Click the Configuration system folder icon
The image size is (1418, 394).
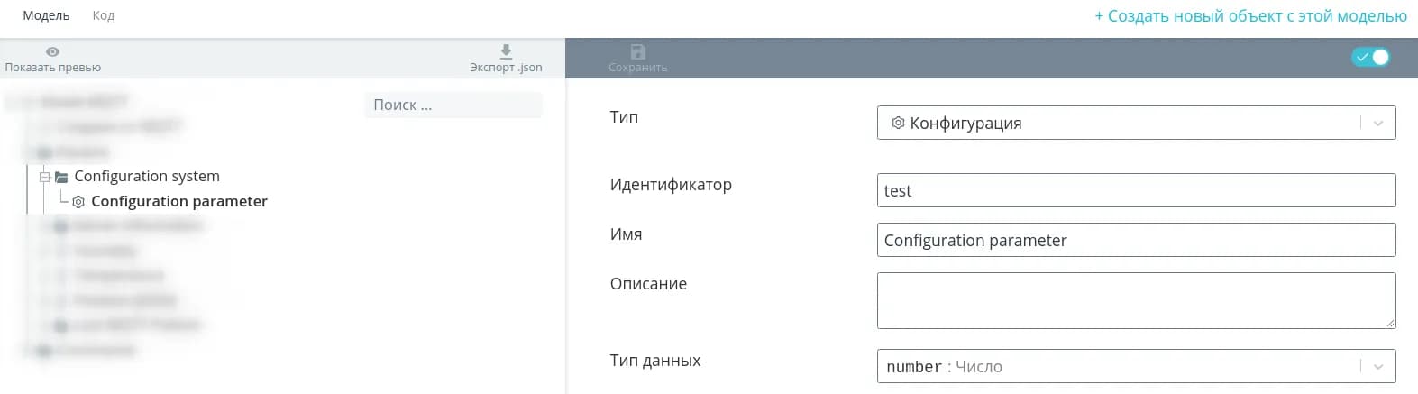coord(61,177)
